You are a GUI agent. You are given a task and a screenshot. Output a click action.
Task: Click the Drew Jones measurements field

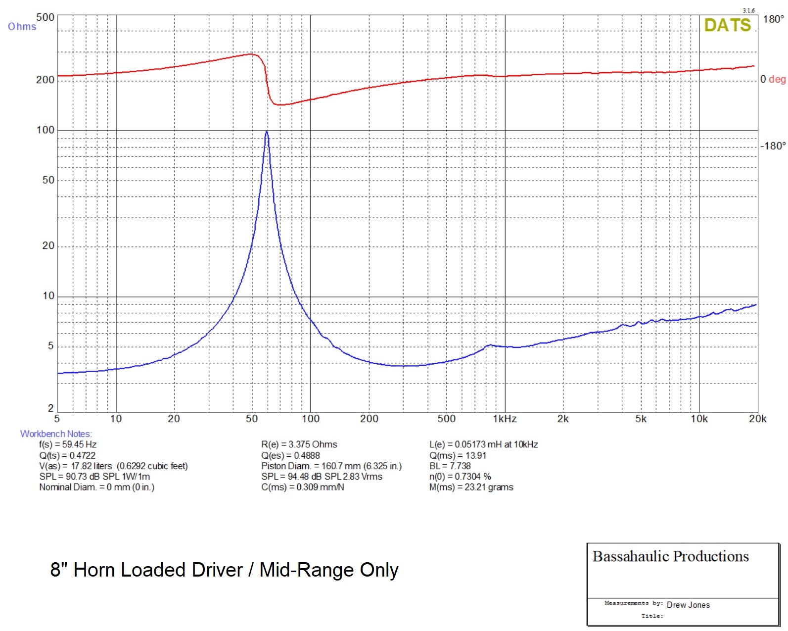click(x=688, y=605)
